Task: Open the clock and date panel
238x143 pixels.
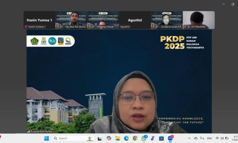Action: 234,138
